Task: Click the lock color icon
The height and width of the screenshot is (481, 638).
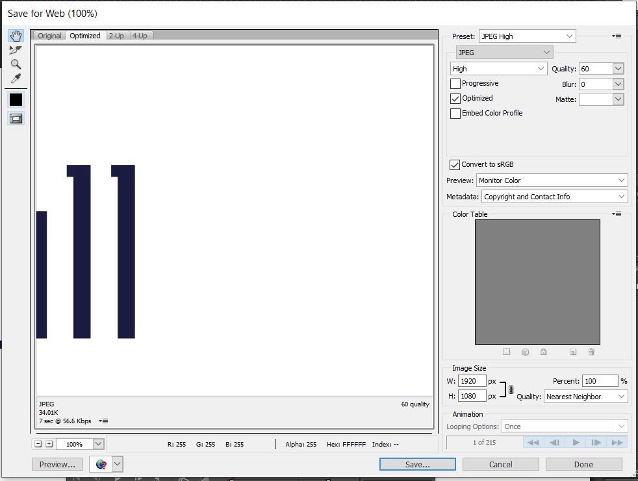Action: (543, 352)
